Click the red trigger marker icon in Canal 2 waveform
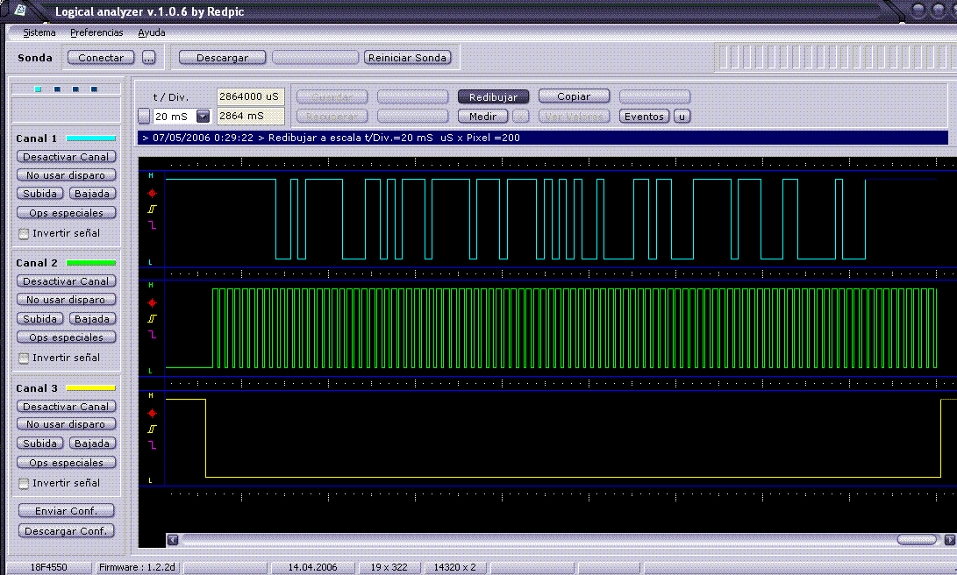Viewport: 957px width, 575px height. (152, 302)
